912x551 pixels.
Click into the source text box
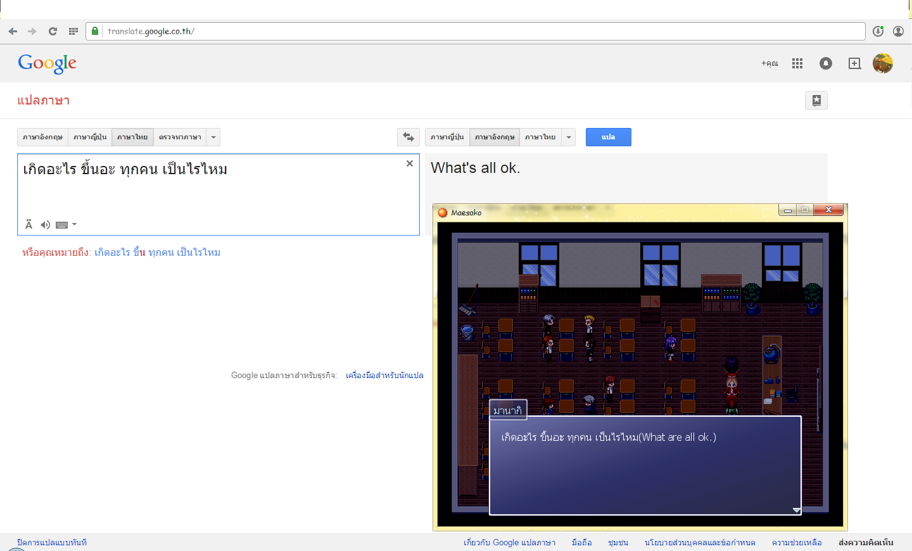[218, 194]
